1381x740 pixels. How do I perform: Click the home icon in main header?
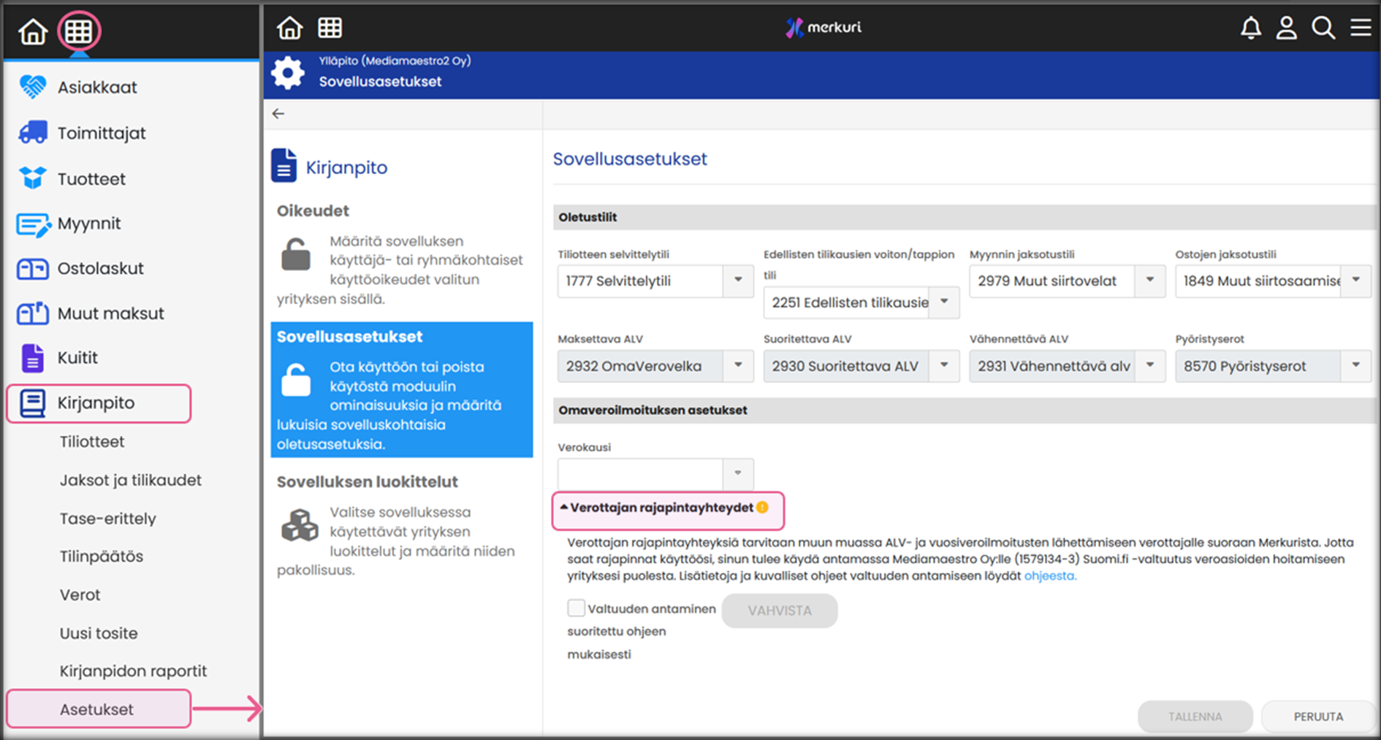click(x=289, y=28)
